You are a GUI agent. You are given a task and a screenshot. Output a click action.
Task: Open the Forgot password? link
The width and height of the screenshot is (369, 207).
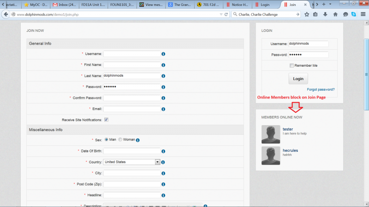pyautogui.click(x=321, y=89)
